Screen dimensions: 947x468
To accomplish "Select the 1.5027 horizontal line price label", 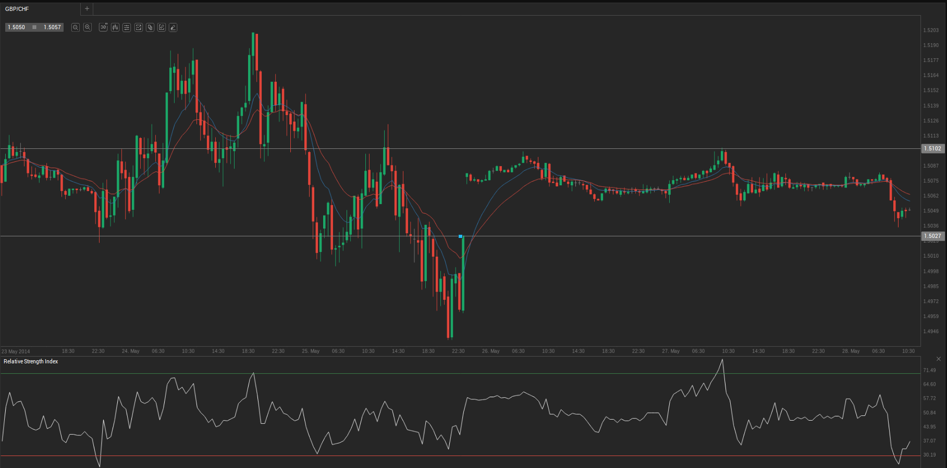I will (932, 236).
